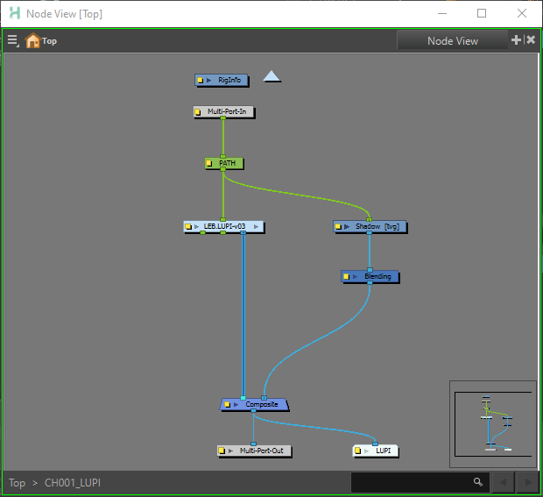Click the add view plus icon

tap(517, 40)
